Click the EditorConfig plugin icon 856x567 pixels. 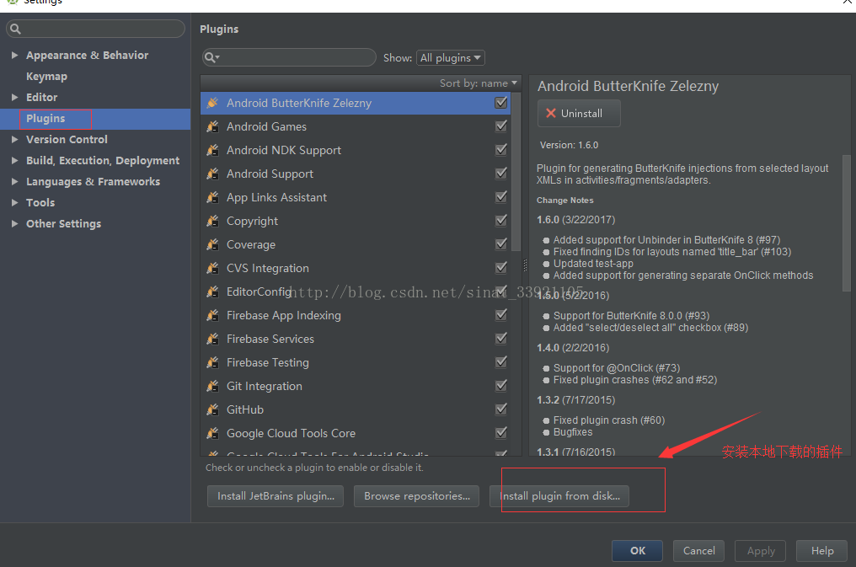coord(213,292)
